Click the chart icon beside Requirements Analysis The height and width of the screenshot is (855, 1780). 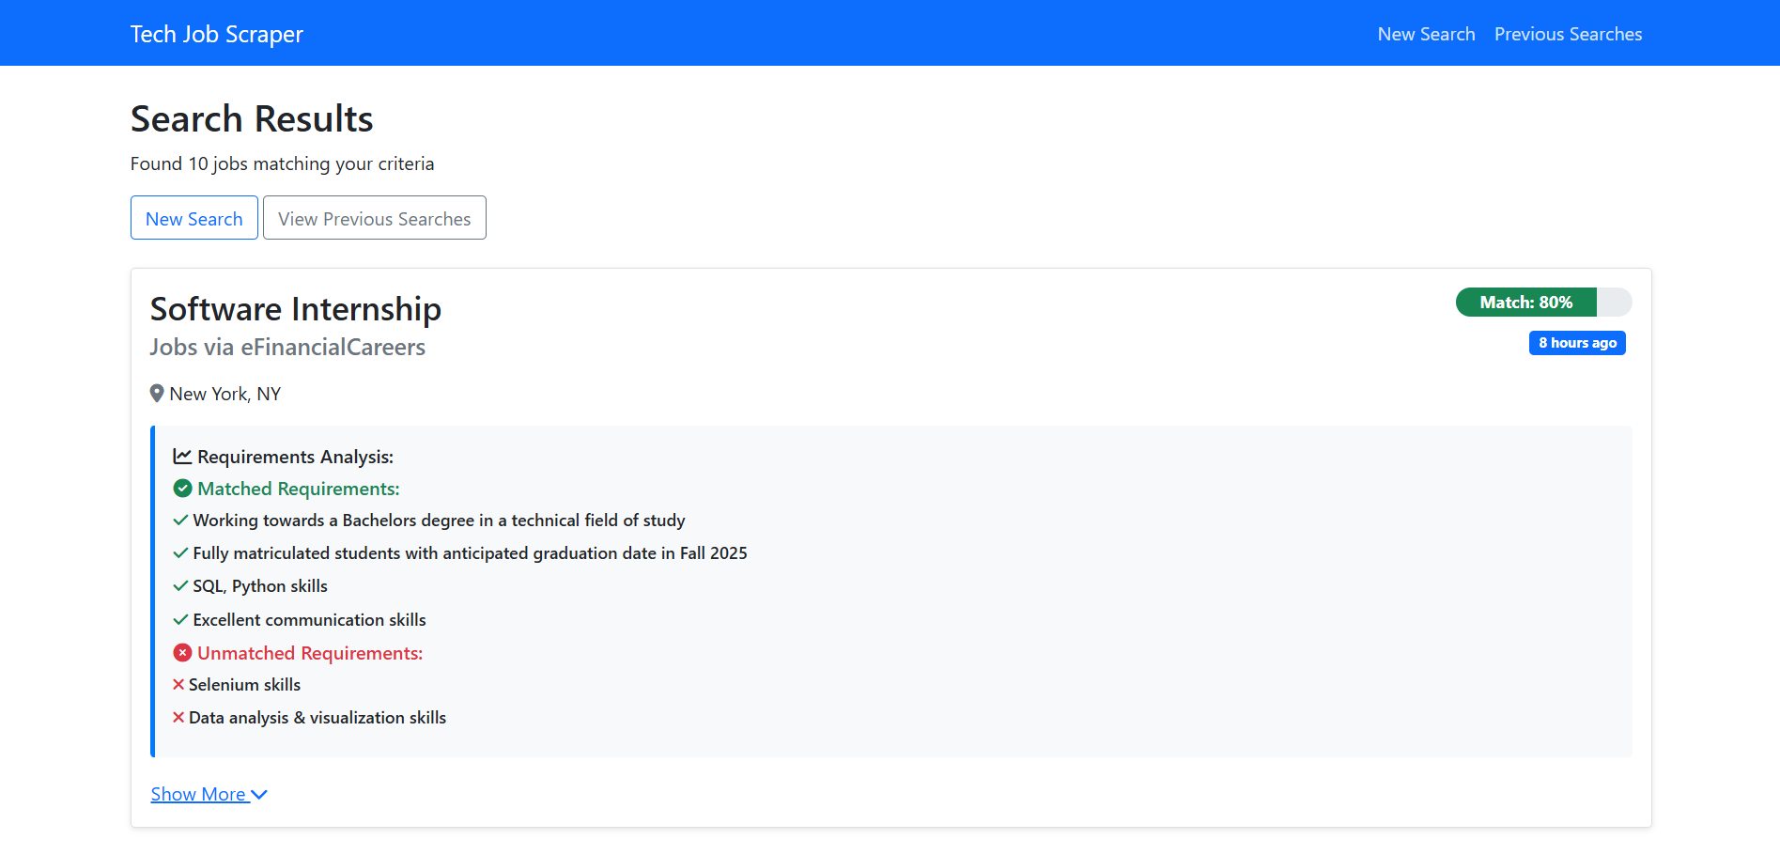(x=182, y=457)
